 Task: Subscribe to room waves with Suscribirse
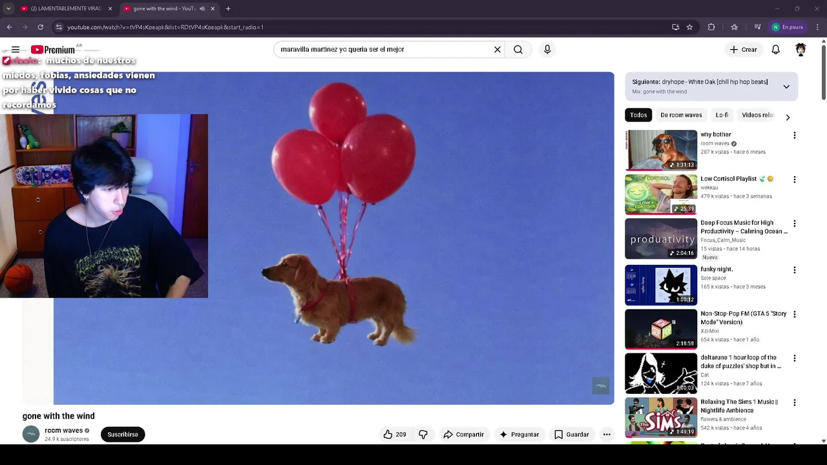click(x=123, y=435)
